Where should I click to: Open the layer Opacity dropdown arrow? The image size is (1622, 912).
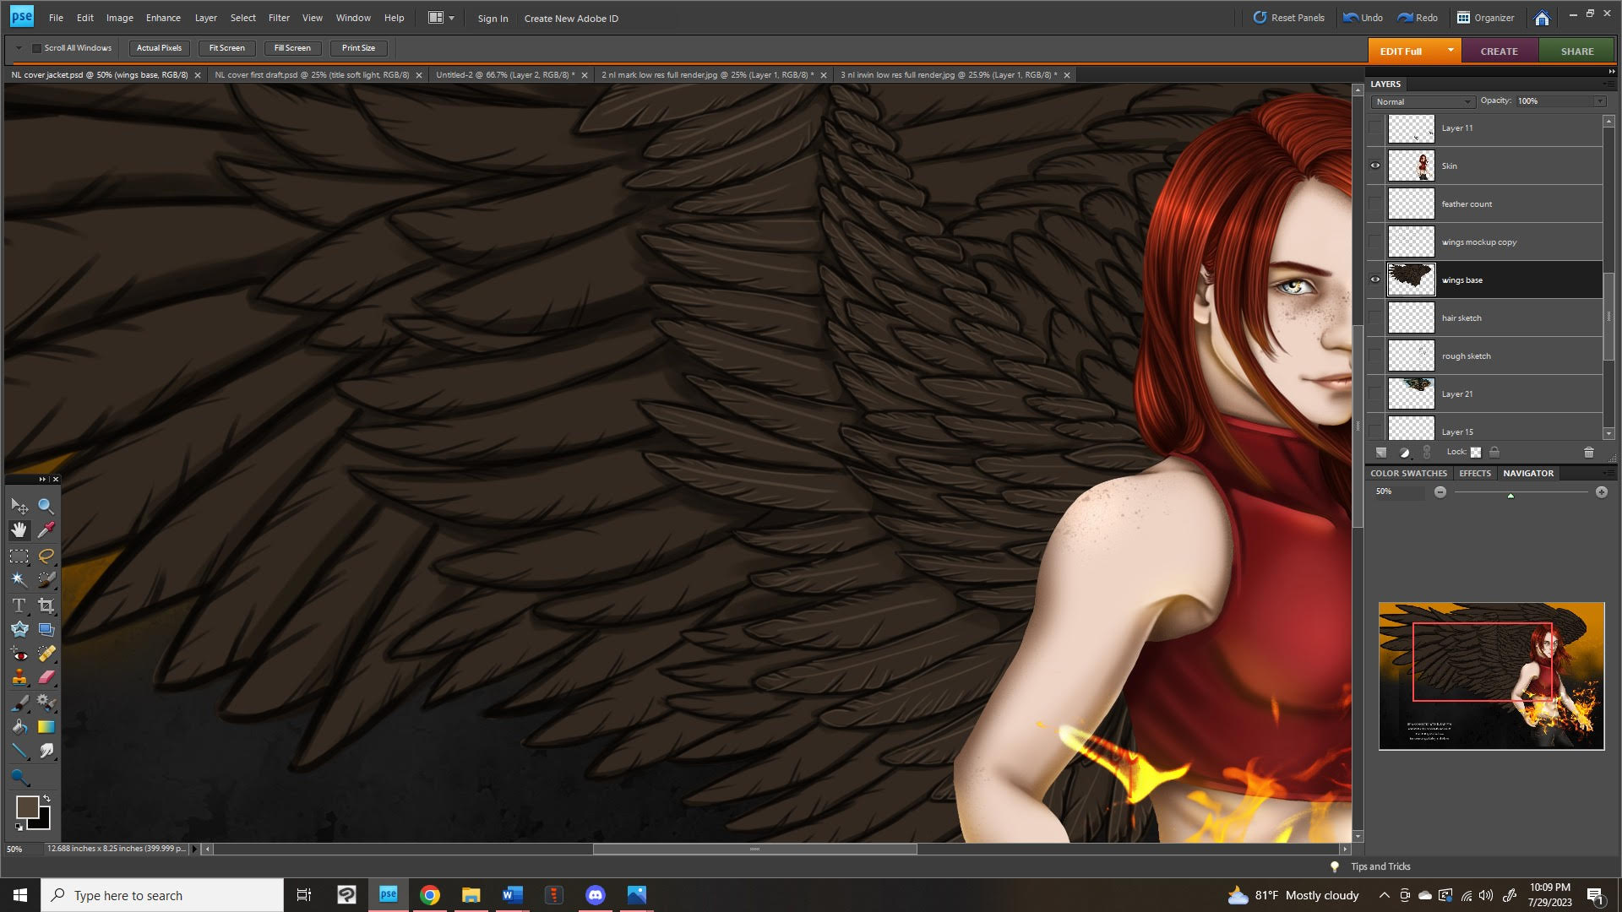click(x=1599, y=101)
